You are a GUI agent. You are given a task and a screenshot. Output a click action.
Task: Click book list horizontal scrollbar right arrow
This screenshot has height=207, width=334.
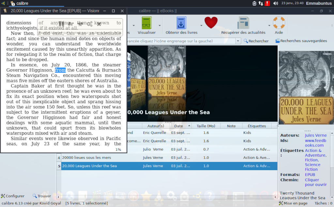pyautogui.click(x=275, y=197)
